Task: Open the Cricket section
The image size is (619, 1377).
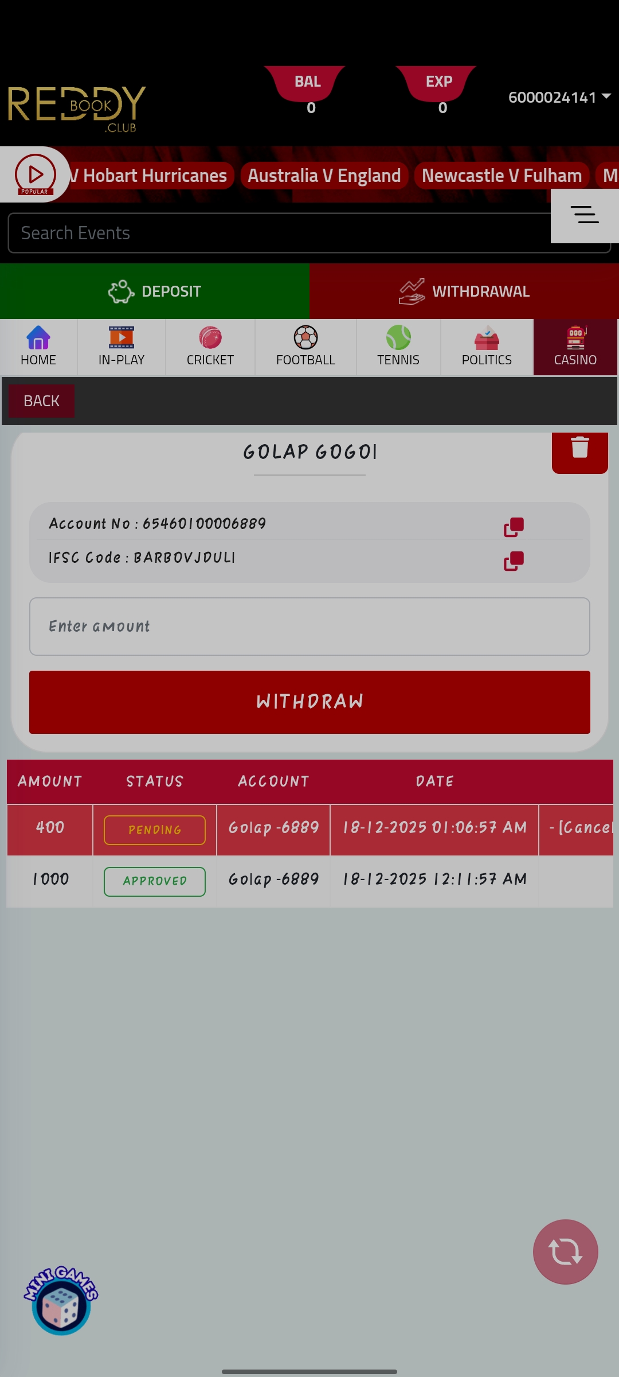Action: [210, 347]
